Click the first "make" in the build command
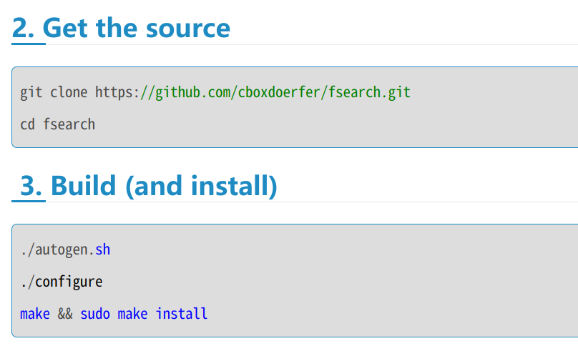This screenshot has width=578, height=346. pos(35,313)
